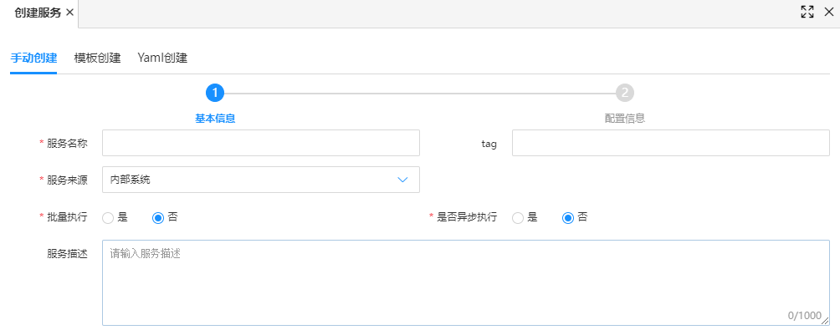
Task: Click step 2 circle 配置信息
Action: 625,93
